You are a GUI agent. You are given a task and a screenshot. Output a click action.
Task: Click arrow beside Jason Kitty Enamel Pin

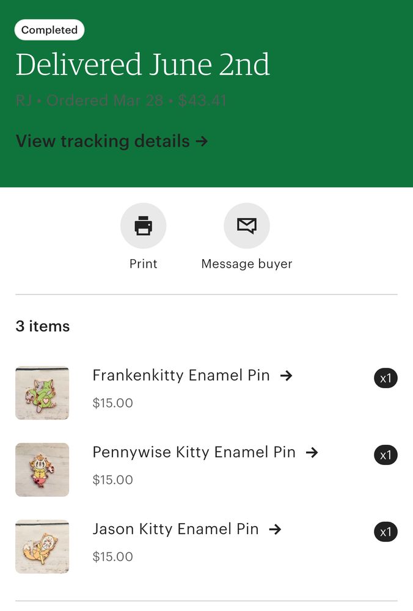[x=275, y=530]
